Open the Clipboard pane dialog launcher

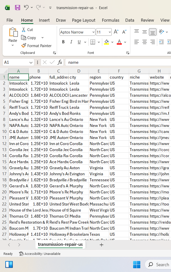pos(54,53)
